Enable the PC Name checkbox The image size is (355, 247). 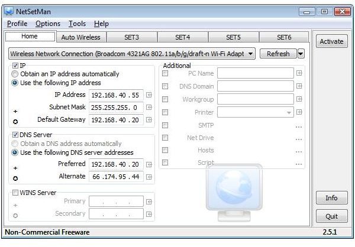pyautogui.click(x=165, y=73)
